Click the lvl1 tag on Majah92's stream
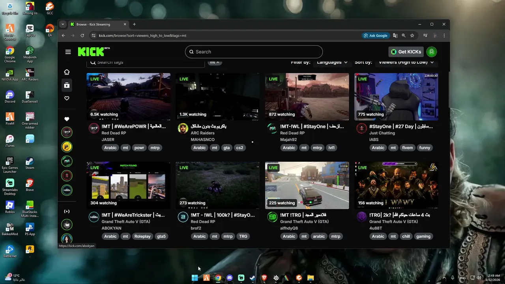Viewport: 505px width, 284px height. click(331, 148)
